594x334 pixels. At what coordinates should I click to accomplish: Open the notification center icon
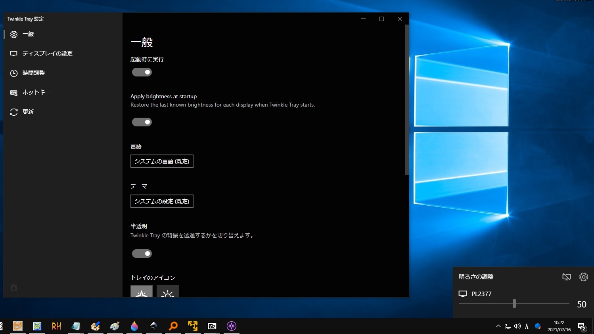(582, 326)
